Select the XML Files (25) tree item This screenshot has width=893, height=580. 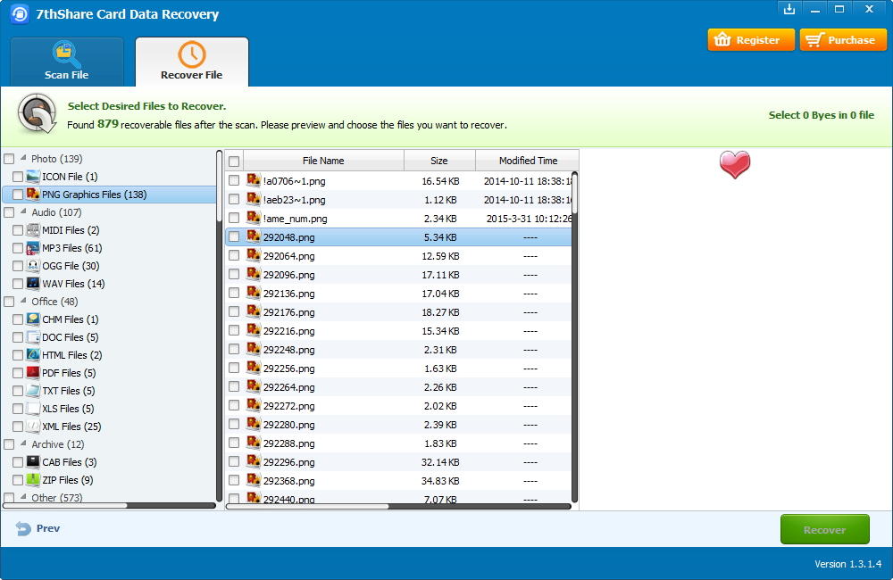(x=71, y=427)
